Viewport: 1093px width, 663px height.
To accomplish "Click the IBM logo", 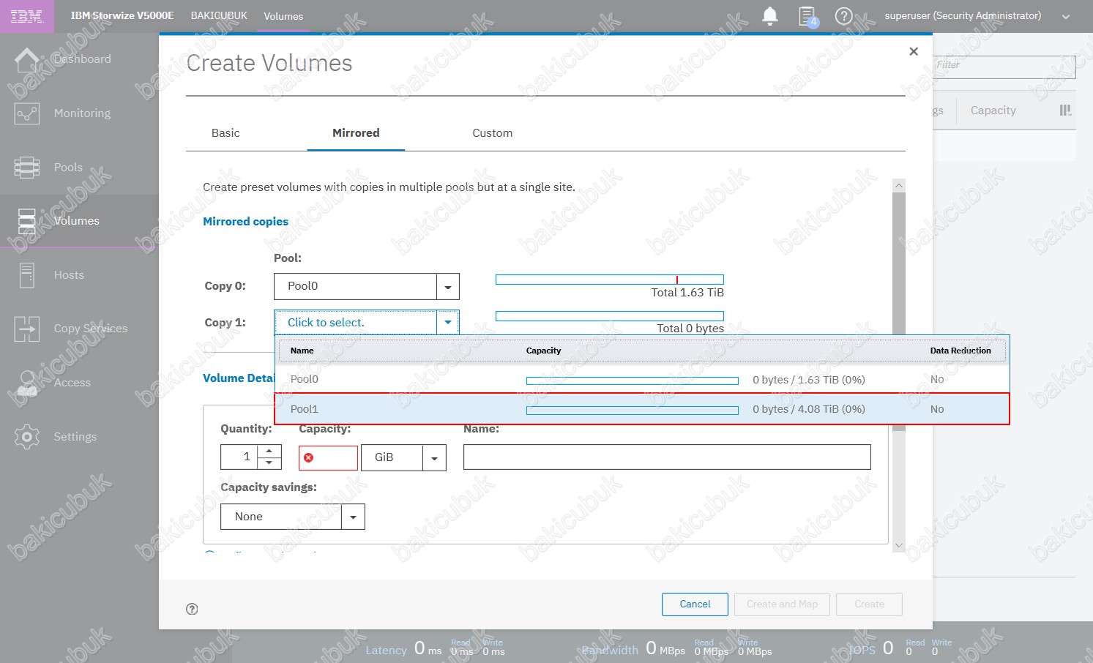I will point(27,16).
